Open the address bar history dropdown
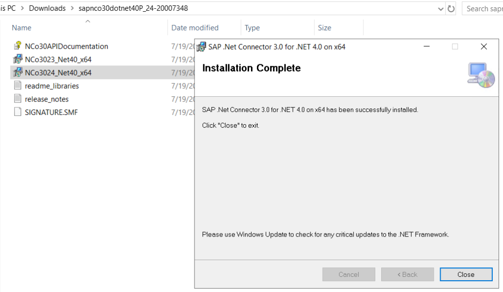Screen dimensions: 503x292 (441, 9)
